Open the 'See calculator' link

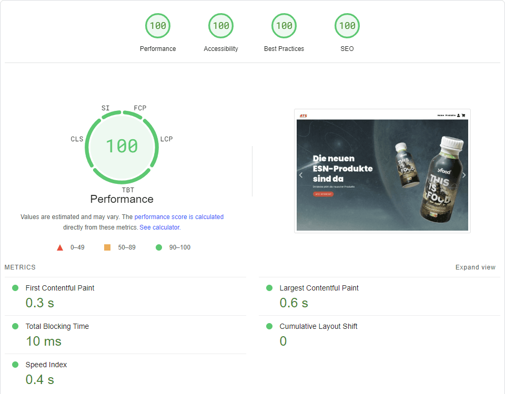159,227
